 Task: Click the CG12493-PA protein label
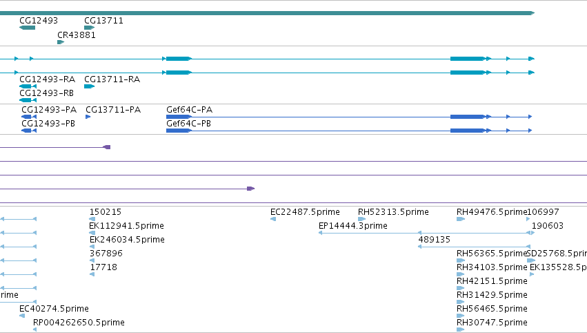click(49, 109)
